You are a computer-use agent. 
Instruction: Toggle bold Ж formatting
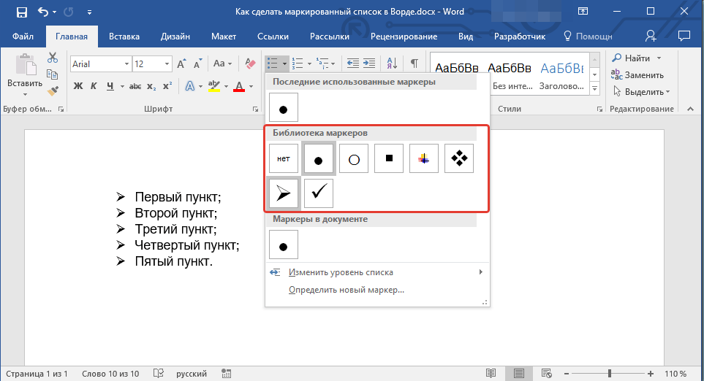pyautogui.click(x=78, y=86)
